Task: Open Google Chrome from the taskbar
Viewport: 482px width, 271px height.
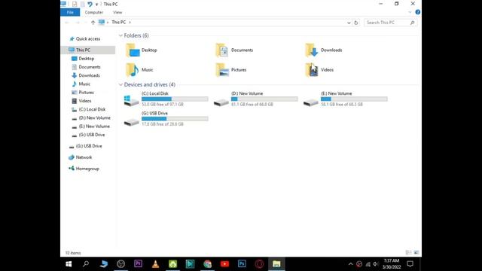Action: click(208, 264)
